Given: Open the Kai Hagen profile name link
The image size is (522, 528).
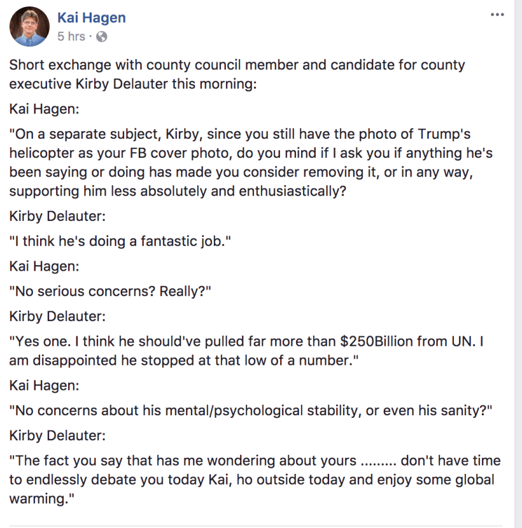Looking at the screenshot, I should [x=91, y=18].
